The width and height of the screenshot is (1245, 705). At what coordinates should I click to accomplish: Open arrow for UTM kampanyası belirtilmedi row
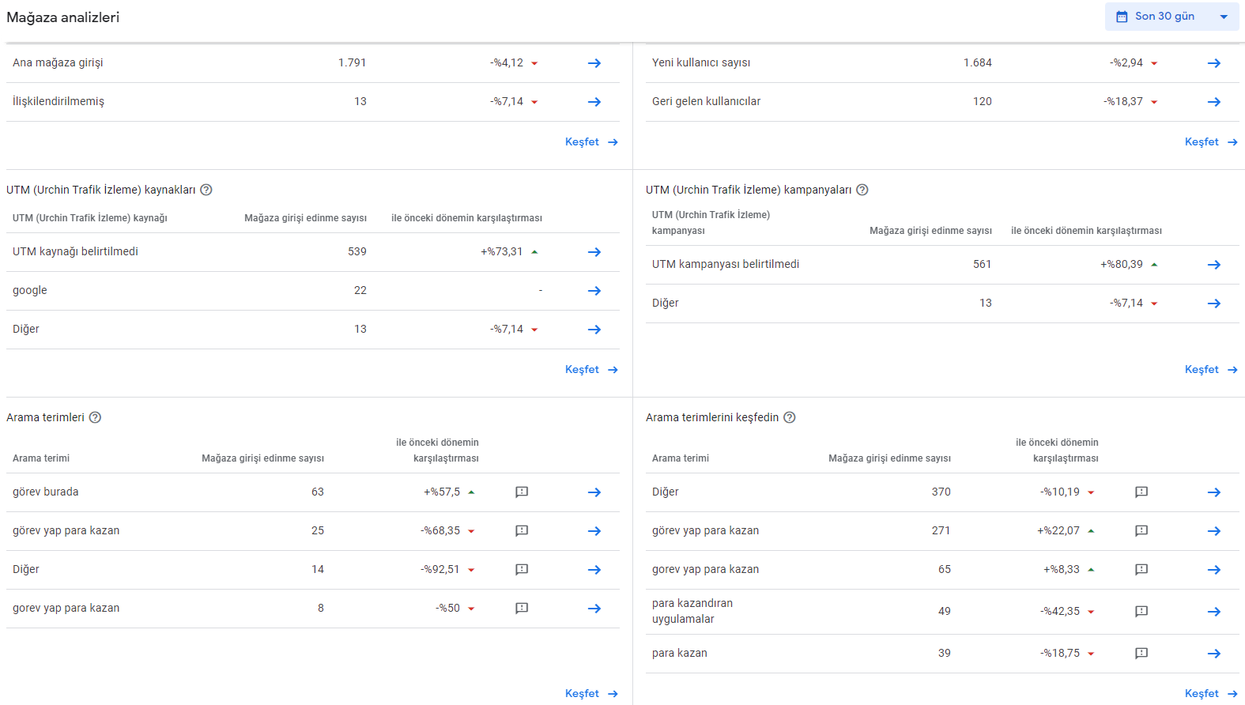[x=1214, y=265]
